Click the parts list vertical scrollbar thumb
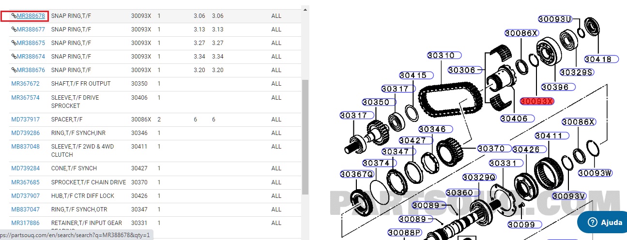This screenshot has height=240, width=627. [305, 135]
